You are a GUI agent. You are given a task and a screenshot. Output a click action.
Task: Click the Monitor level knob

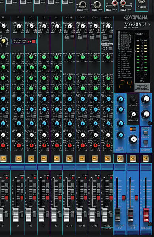(146, 99)
